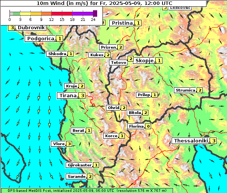
Task: Select the Tirana city label
Action: click(x=68, y=96)
